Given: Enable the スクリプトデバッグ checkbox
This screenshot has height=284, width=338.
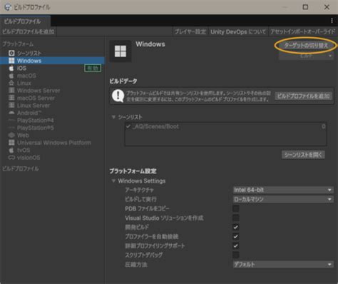Looking at the screenshot, I should coord(236,255).
